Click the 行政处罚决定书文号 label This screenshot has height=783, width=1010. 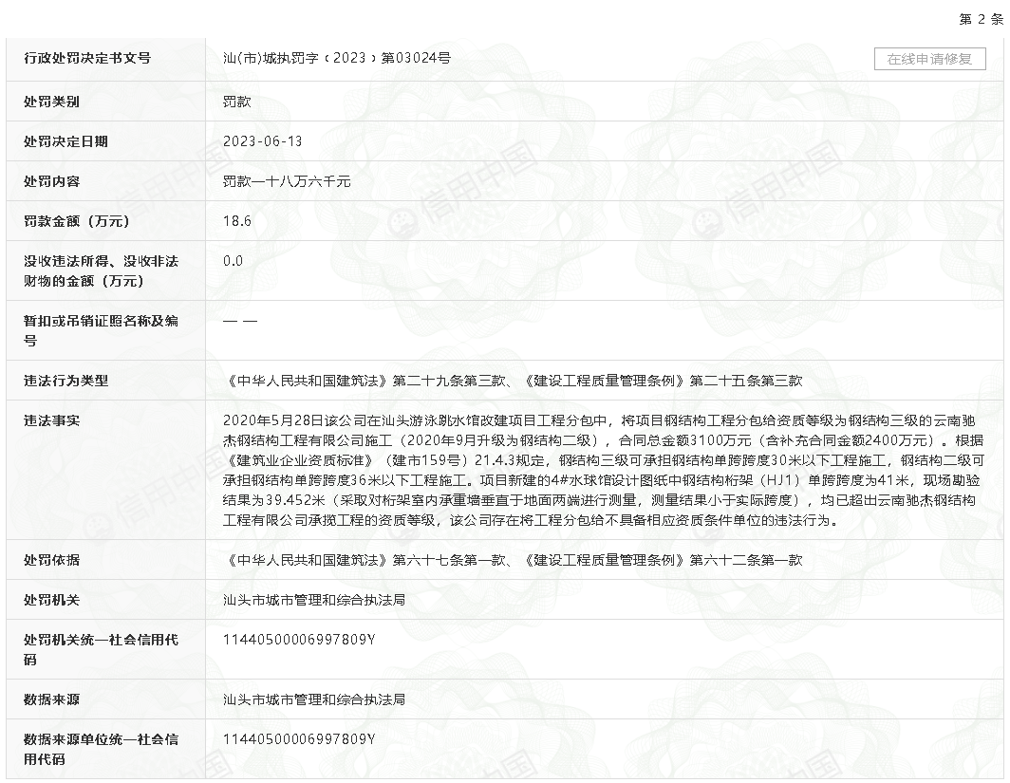87,58
